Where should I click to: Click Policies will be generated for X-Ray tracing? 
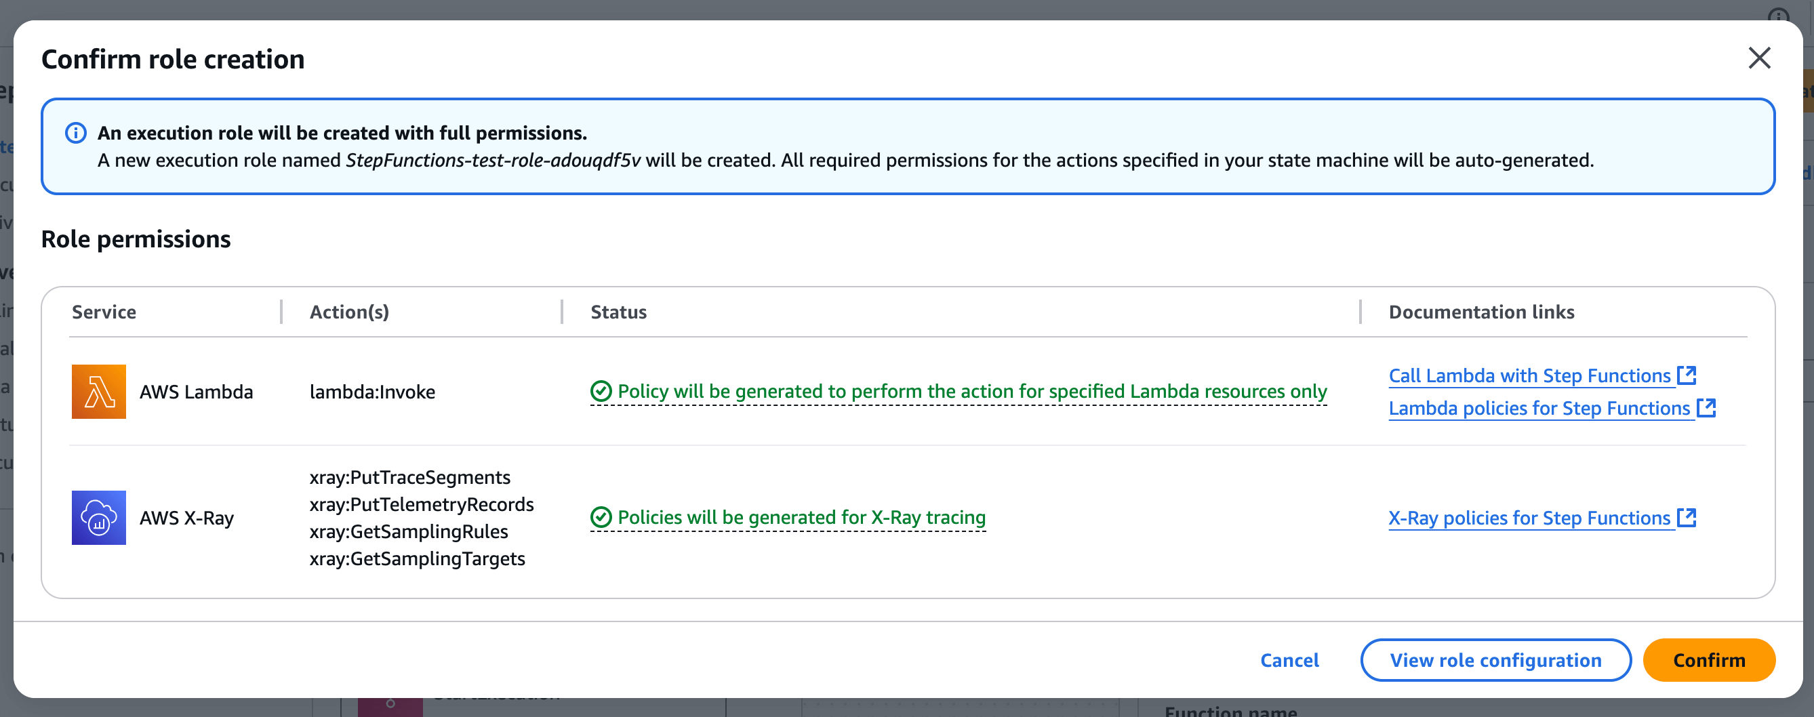click(801, 517)
